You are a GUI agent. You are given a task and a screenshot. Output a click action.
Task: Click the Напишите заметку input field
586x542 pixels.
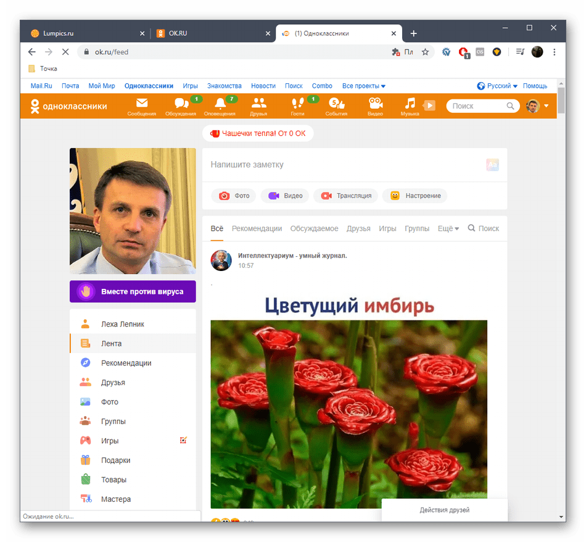click(308, 164)
